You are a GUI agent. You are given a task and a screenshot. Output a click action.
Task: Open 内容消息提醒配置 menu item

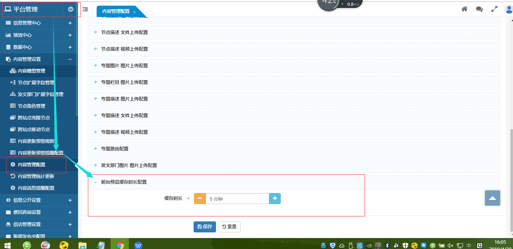(39, 188)
